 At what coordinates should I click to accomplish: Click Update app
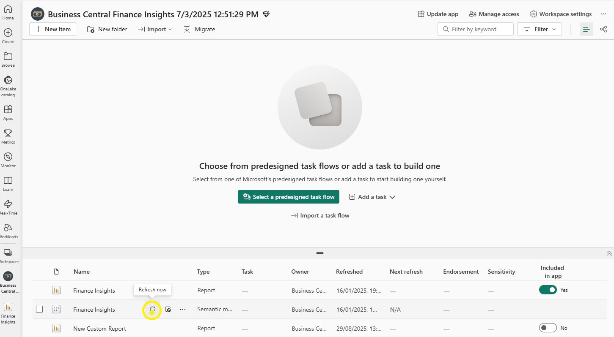pyautogui.click(x=438, y=14)
